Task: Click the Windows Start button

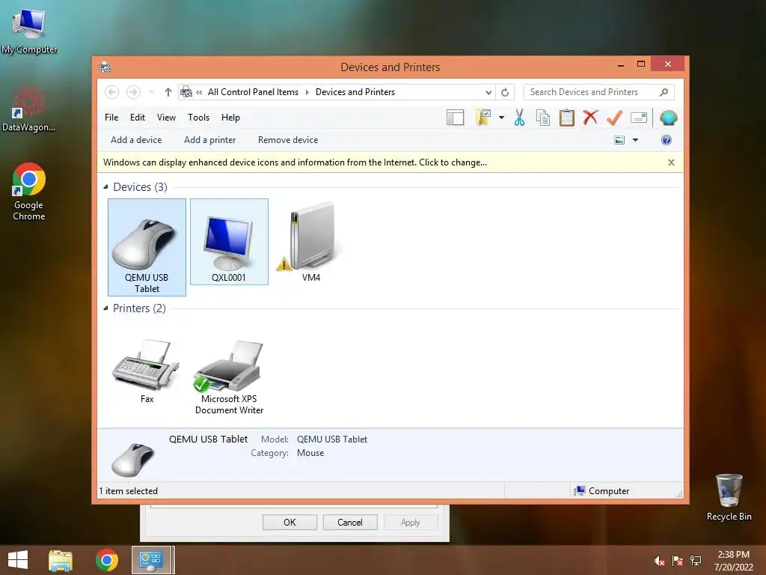Action: click(18, 560)
